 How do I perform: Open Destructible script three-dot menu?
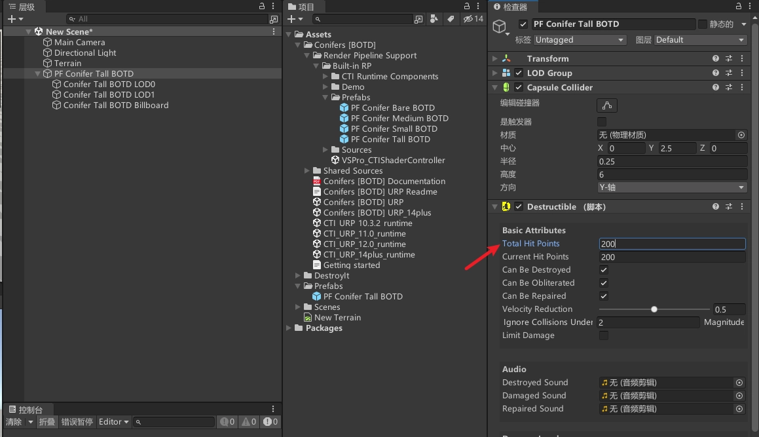click(742, 206)
